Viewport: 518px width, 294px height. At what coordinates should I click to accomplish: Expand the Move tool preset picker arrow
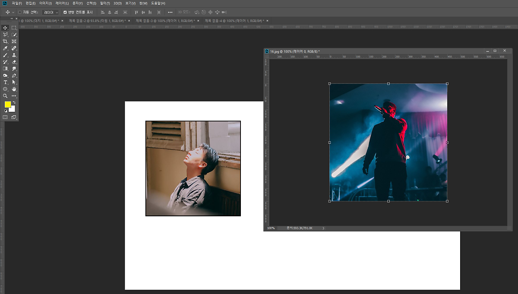point(13,12)
